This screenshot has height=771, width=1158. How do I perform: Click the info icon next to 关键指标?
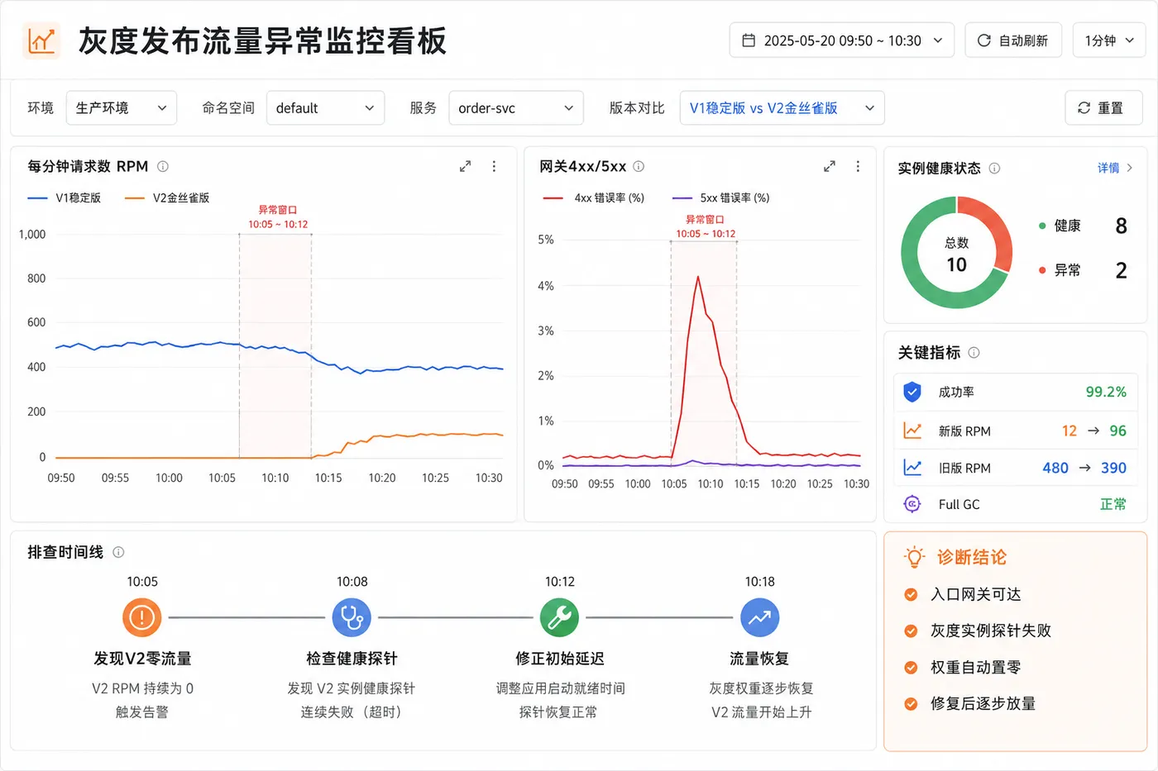point(974,353)
